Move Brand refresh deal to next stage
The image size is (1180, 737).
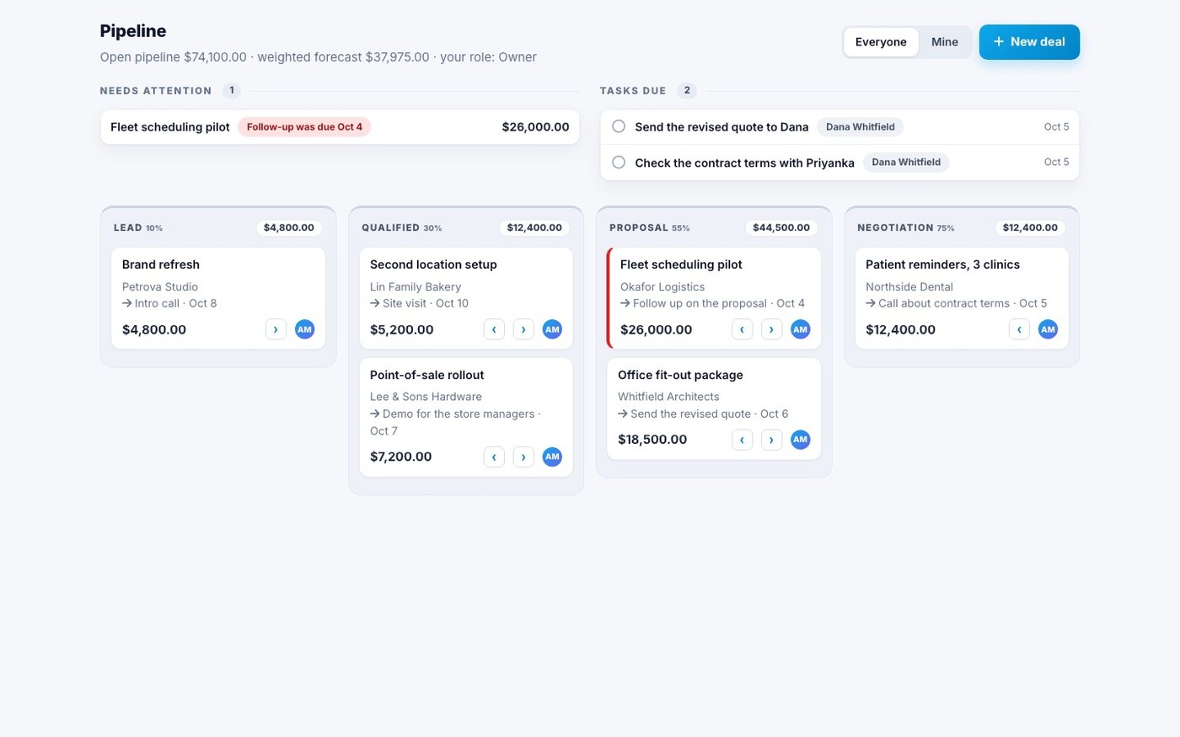[276, 329]
